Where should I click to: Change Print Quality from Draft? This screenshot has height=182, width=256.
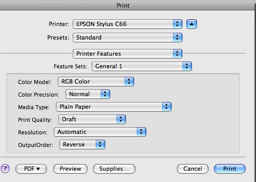tap(92, 119)
